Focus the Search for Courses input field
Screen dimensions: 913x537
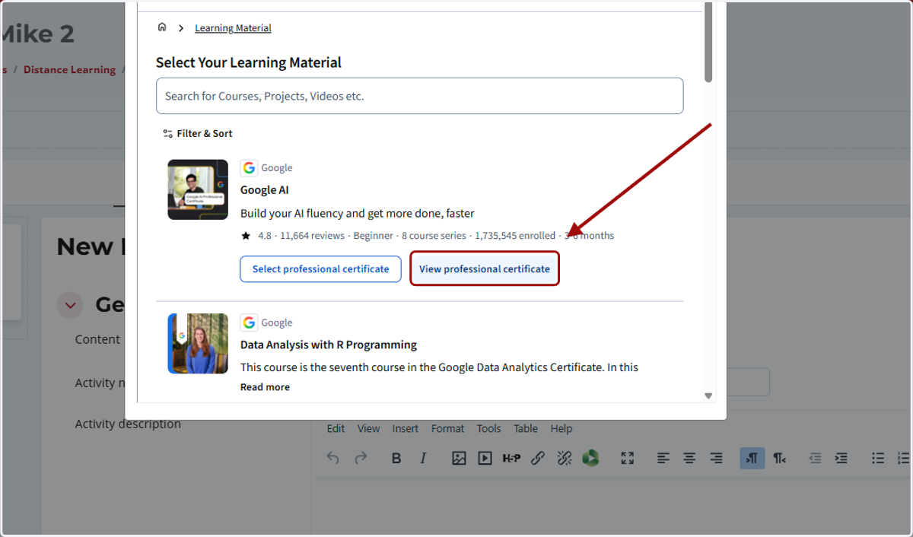click(x=419, y=96)
